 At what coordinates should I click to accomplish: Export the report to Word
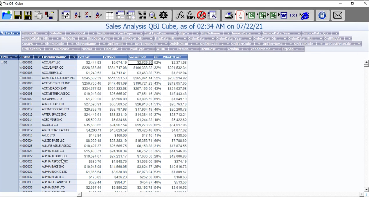coord(284,15)
